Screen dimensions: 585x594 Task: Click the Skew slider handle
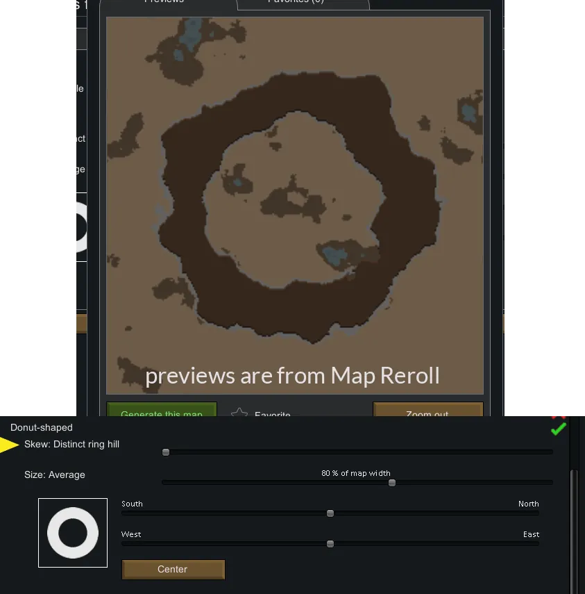click(166, 452)
